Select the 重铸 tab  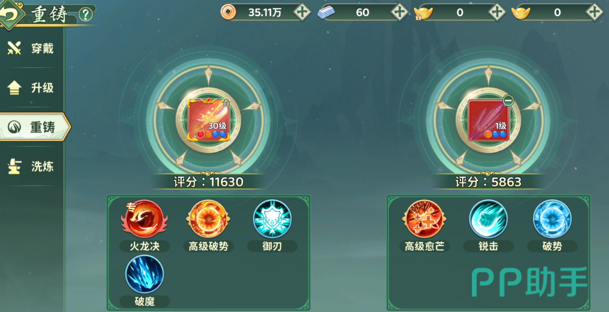click(x=34, y=127)
